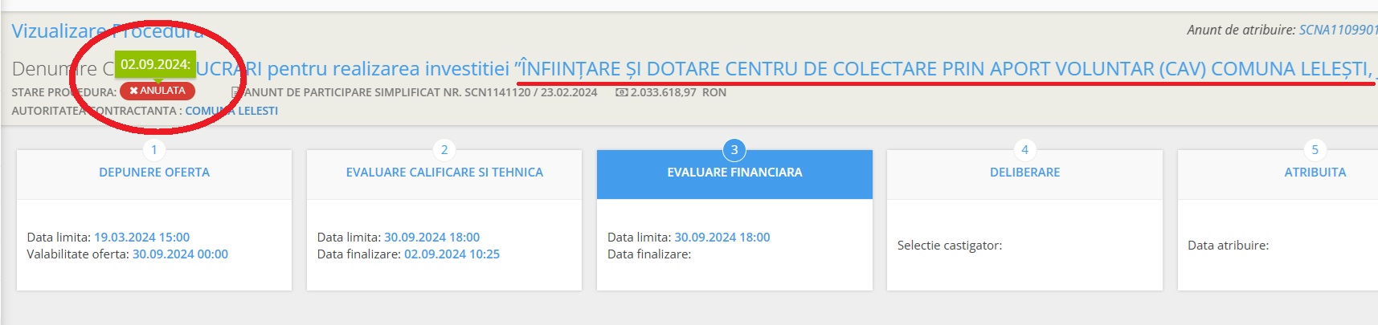Open the DELIBERARE step
Image resolution: width=1378 pixels, height=325 pixels.
(x=1024, y=173)
